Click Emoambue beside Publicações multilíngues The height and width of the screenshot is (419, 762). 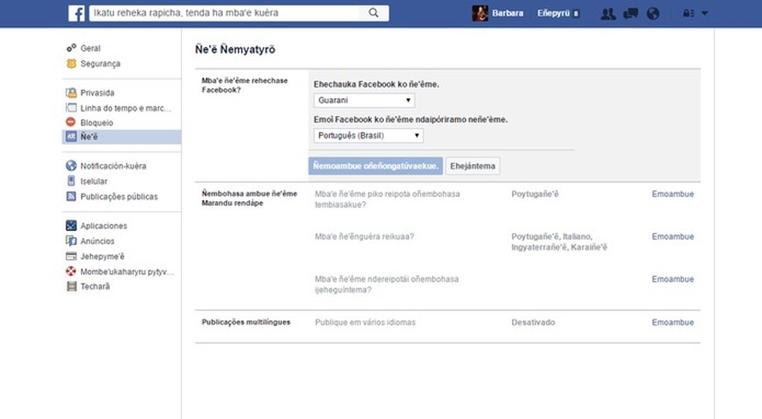(x=673, y=322)
